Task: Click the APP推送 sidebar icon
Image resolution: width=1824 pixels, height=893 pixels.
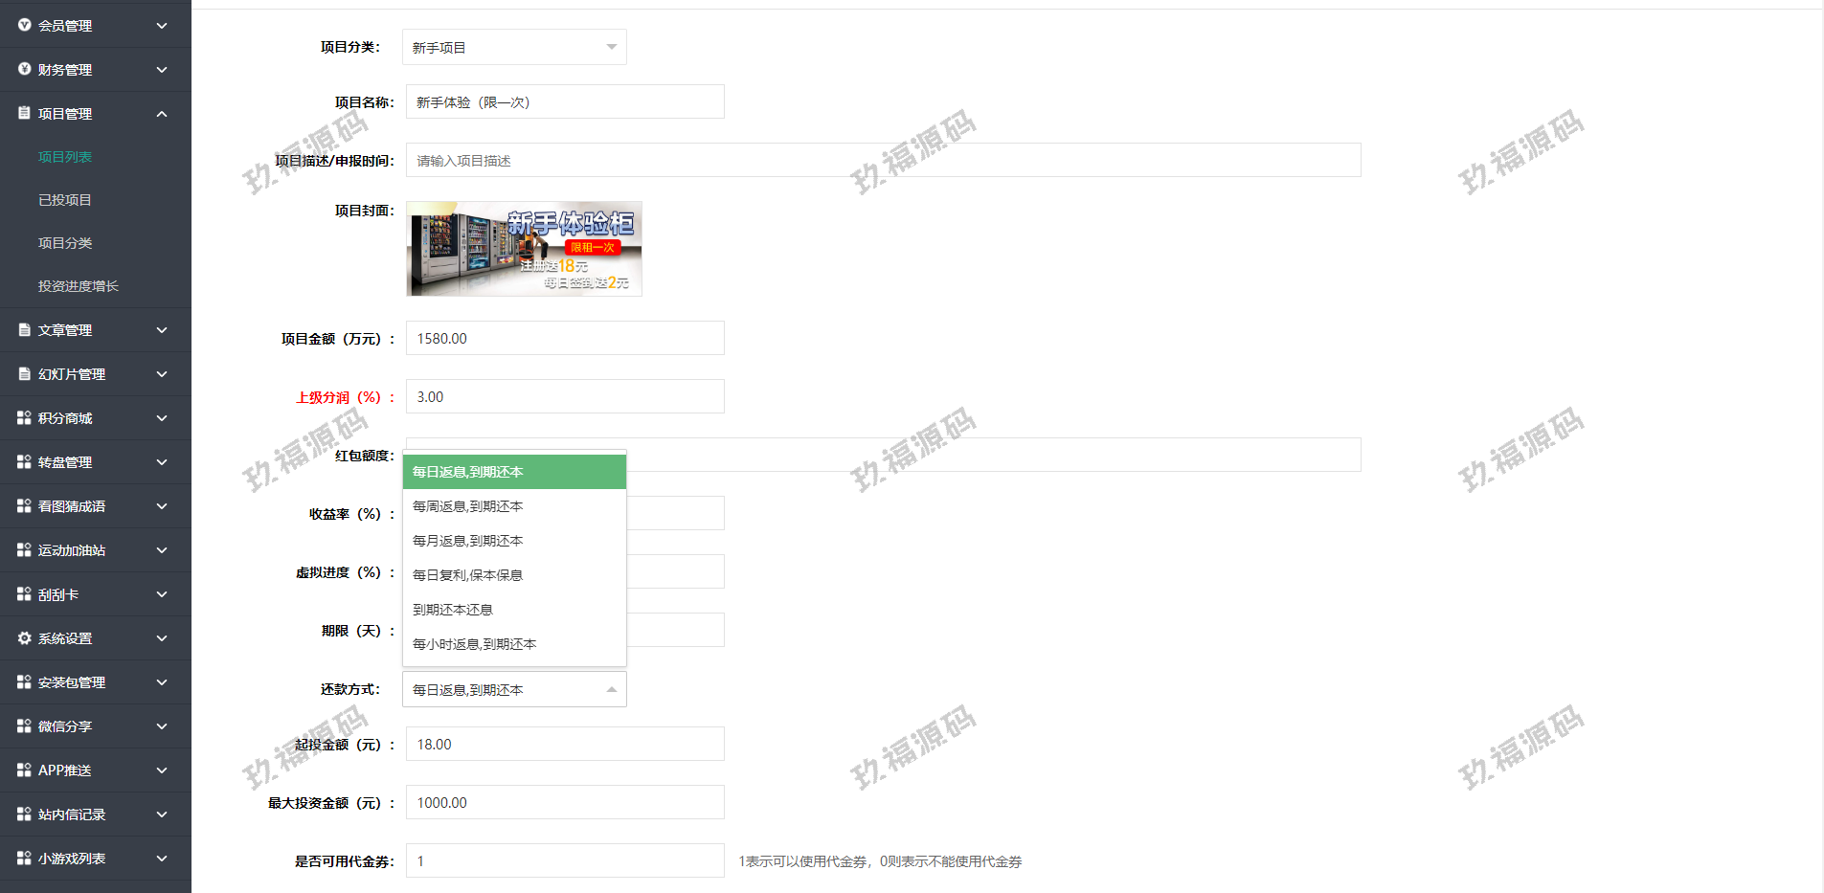Action: point(25,770)
